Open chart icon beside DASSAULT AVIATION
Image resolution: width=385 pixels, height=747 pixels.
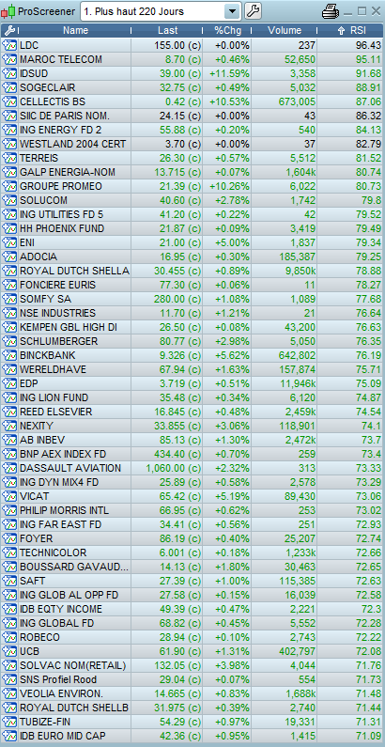point(9,468)
